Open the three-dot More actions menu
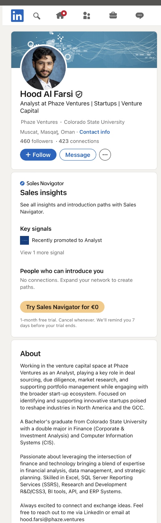This screenshot has width=161, height=523. 105,155
